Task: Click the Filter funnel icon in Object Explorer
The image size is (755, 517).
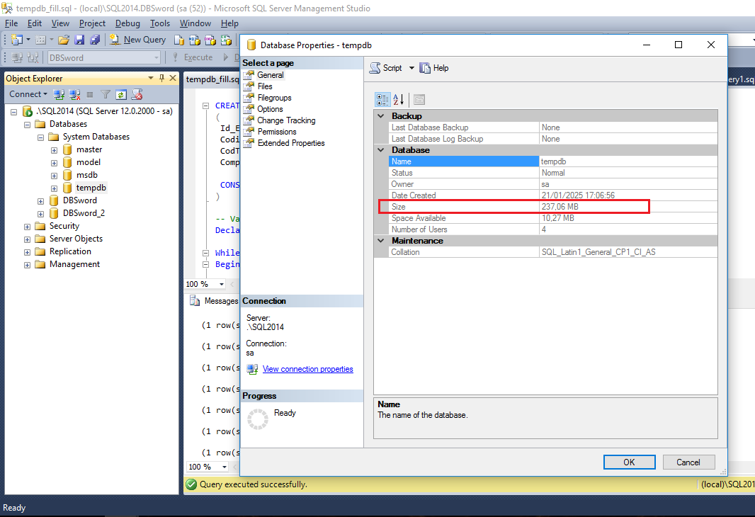Action: (106, 94)
